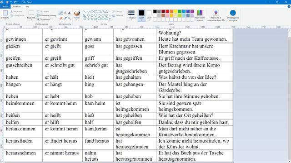
Task: Open the Select (Выделить) dropdown arrow
Action: (31, 20)
